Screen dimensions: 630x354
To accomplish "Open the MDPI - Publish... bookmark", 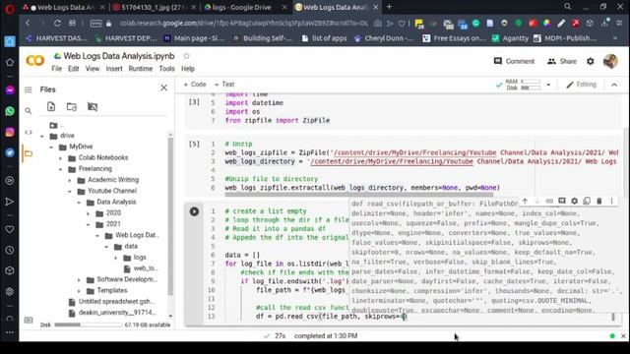I will click(565, 38).
